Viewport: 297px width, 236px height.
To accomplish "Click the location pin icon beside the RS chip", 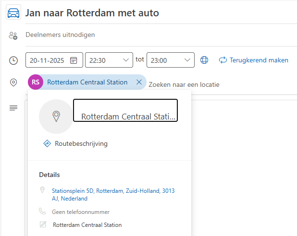I will [x=13, y=83].
